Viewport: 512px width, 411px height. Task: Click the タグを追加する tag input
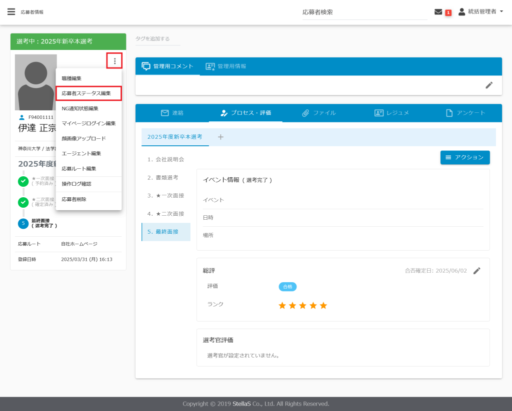click(x=157, y=38)
